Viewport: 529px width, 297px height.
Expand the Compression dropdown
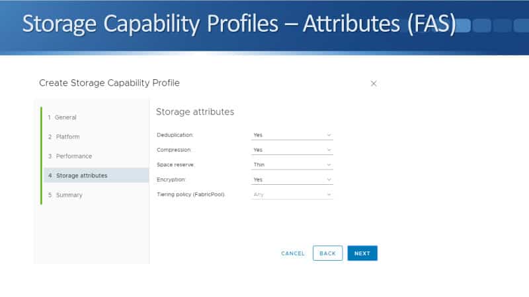tap(292, 150)
